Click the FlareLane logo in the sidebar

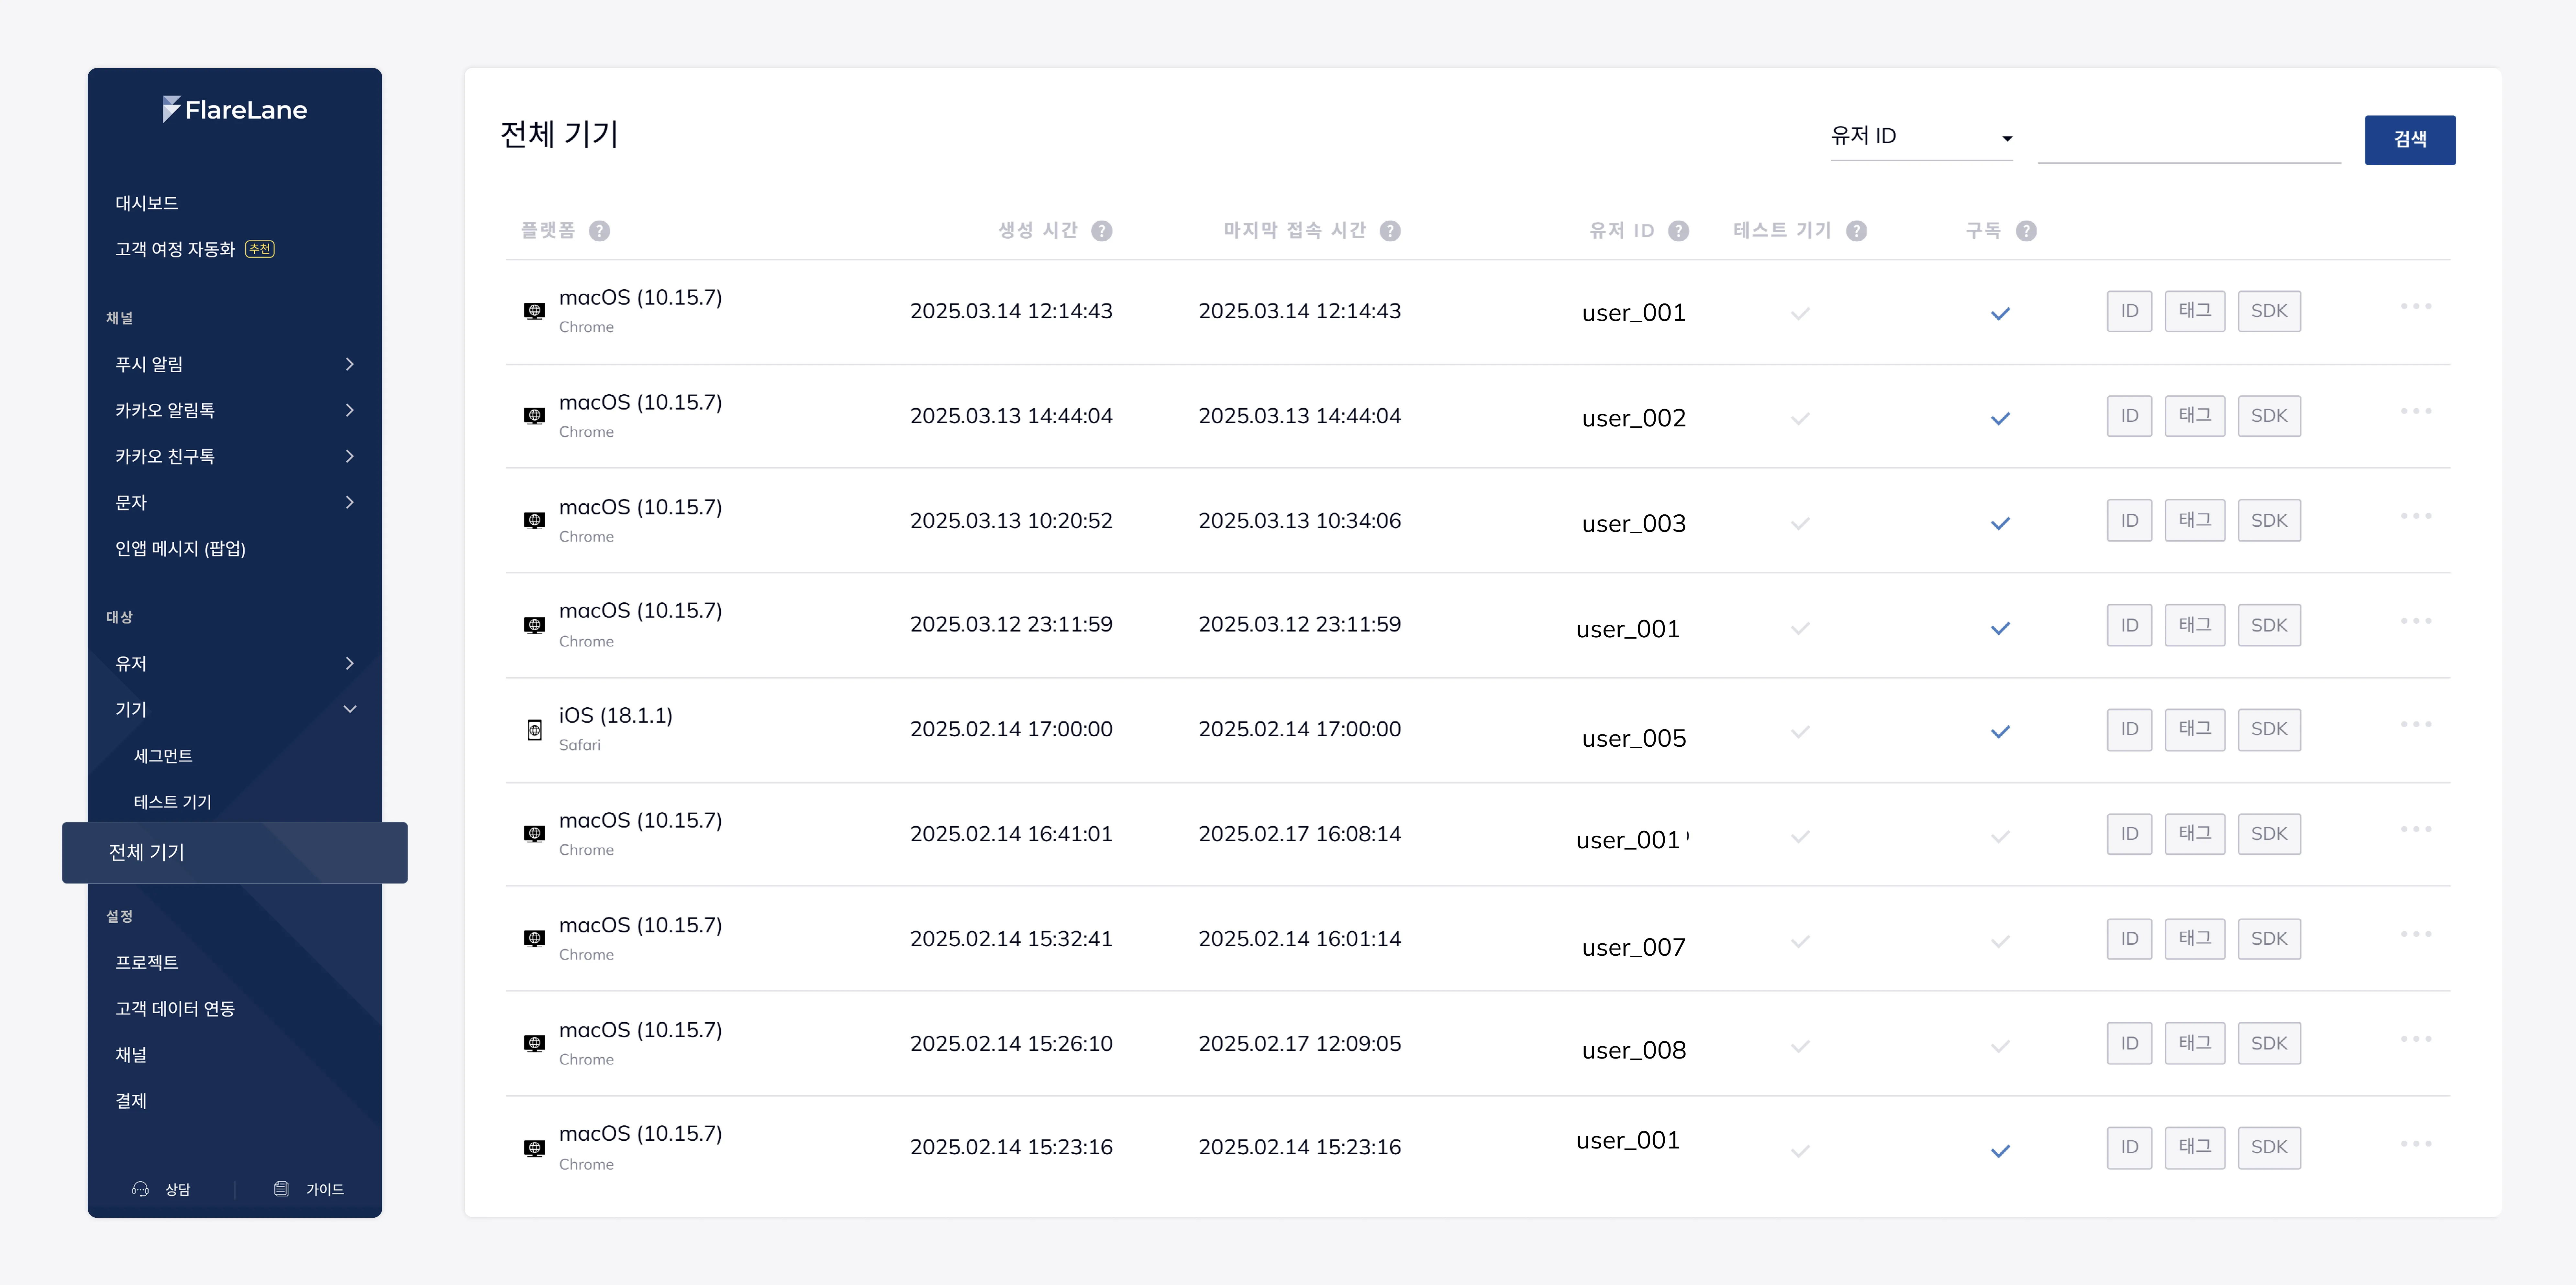pos(235,109)
